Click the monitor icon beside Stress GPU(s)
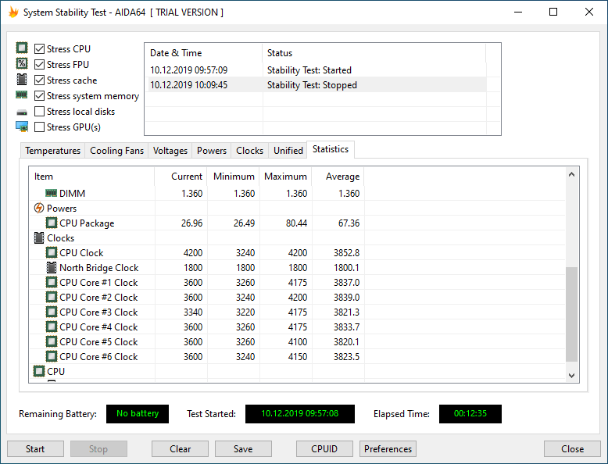The image size is (608, 464). click(x=22, y=127)
